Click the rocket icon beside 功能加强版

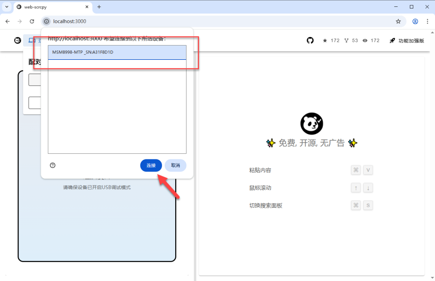pyautogui.click(x=391, y=40)
